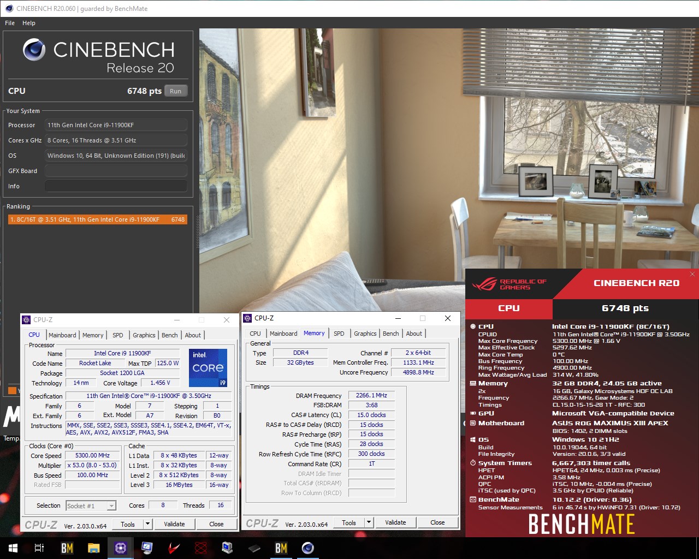The height and width of the screenshot is (559, 699).
Task: Click Close button in the CPU-Z Memory window
Action: point(437,522)
